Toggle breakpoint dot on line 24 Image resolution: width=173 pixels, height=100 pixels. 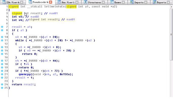2,84
